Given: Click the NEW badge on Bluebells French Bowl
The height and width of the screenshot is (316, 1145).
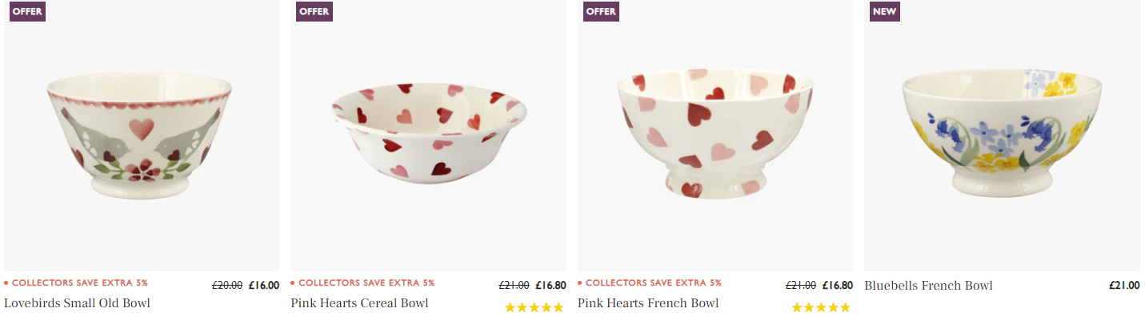Looking at the screenshot, I should pyautogui.click(x=885, y=11).
